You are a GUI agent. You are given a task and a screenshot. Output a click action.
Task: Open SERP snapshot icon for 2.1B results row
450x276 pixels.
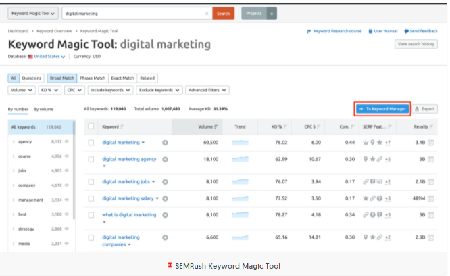pyautogui.click(x=430, y=182)
